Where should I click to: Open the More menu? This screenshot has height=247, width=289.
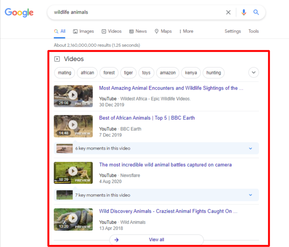click(x=186, y=31)
